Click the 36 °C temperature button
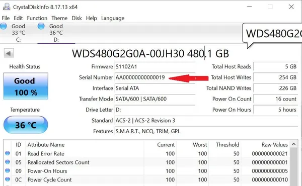Screen dimensions: 302x186 pos(26,125)
